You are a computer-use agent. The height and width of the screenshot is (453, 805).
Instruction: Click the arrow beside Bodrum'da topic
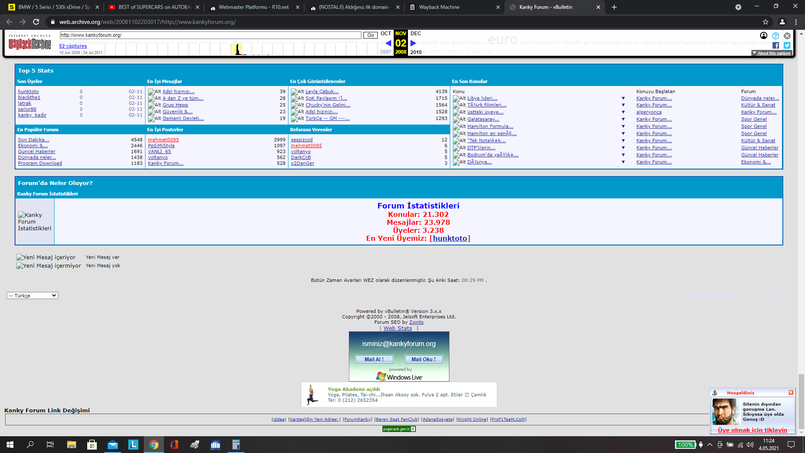point(623,155)
